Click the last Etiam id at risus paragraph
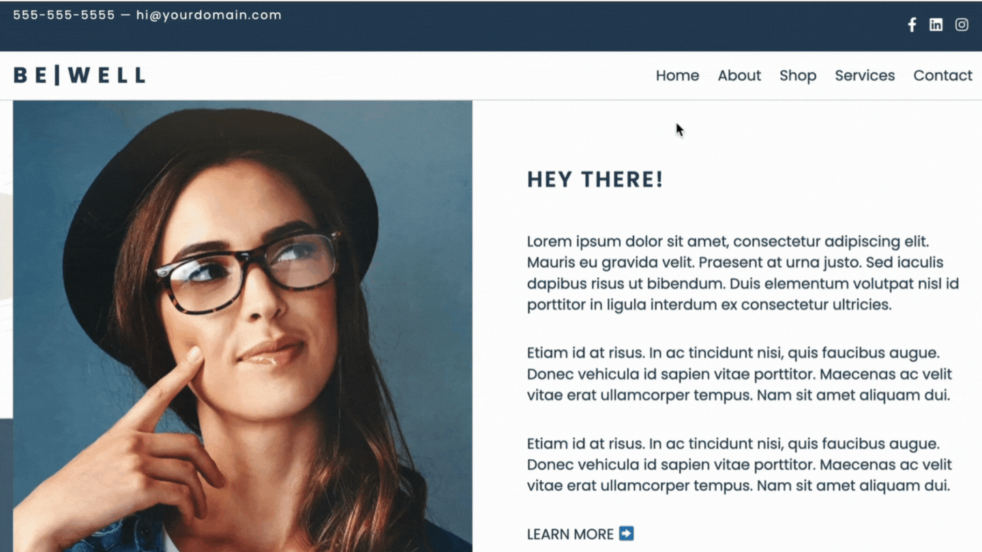Viewport: 982px width, 552px height. [739, 465]
